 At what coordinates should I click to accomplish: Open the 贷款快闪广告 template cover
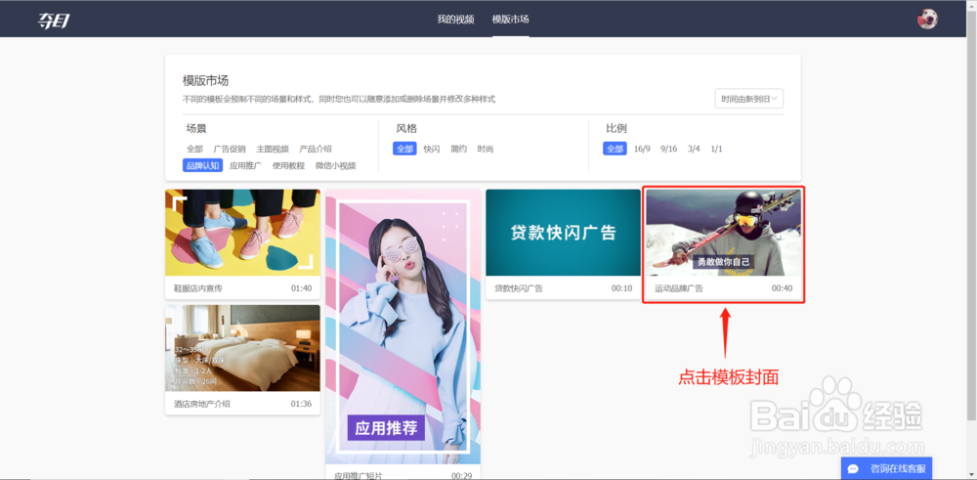[564, 233]
